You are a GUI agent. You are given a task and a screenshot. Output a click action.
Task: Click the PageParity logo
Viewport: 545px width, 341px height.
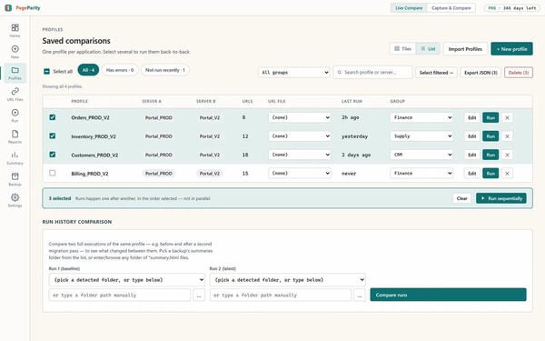click(23, 7)
